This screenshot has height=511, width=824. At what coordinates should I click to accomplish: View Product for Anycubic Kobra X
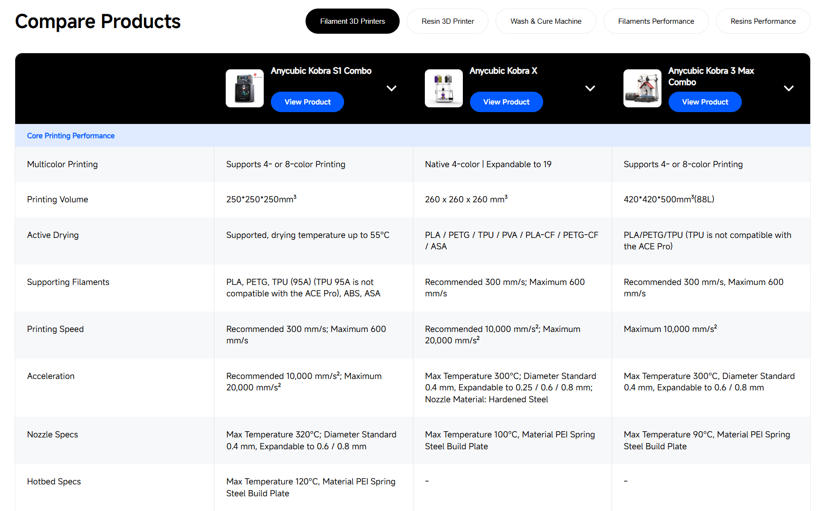[x=507, y=102]
